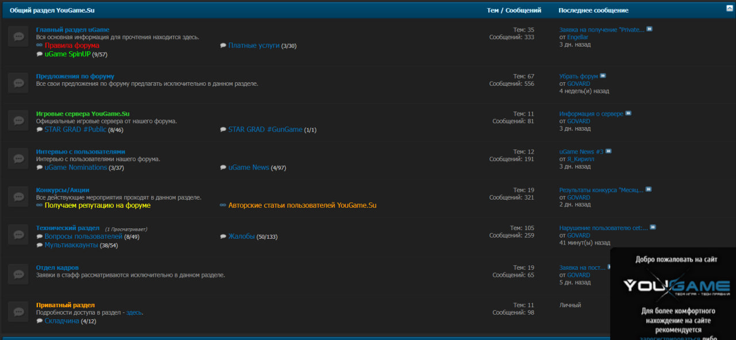This screenshot has width=736, height=340.
Task: Open Складчина subforum
Action: [62, 321]
